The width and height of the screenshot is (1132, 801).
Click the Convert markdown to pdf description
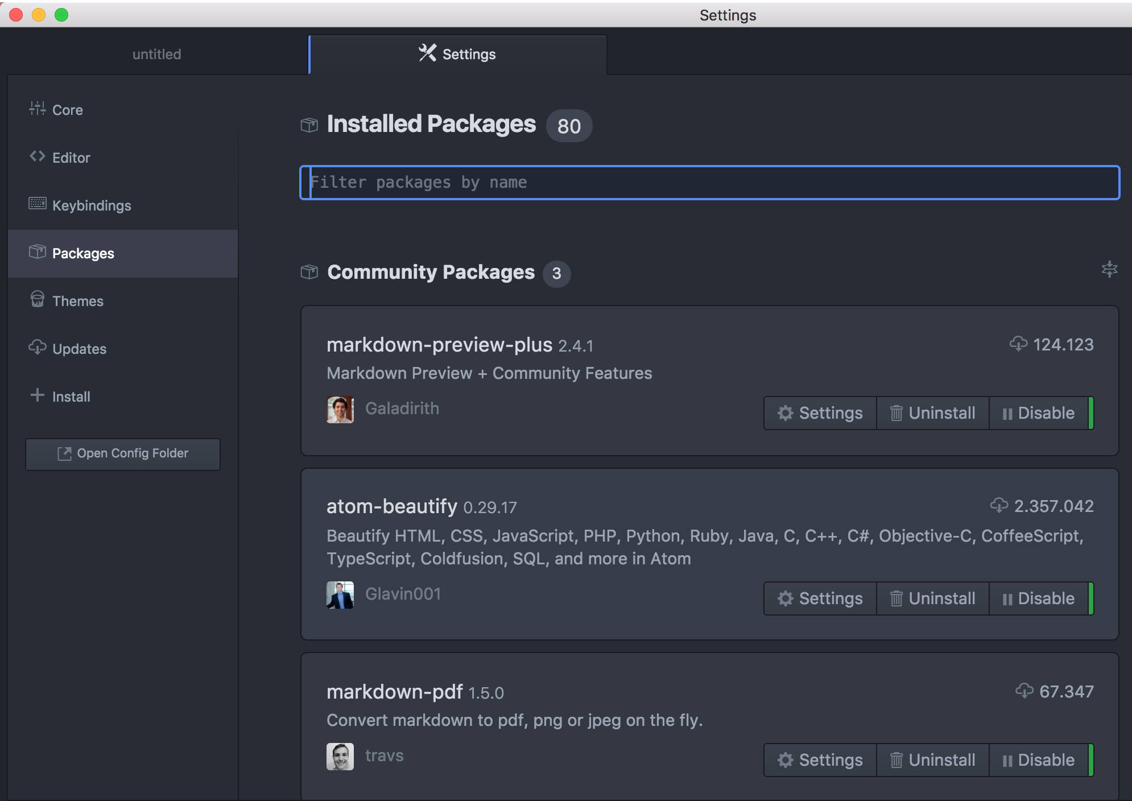coord(515,720)
